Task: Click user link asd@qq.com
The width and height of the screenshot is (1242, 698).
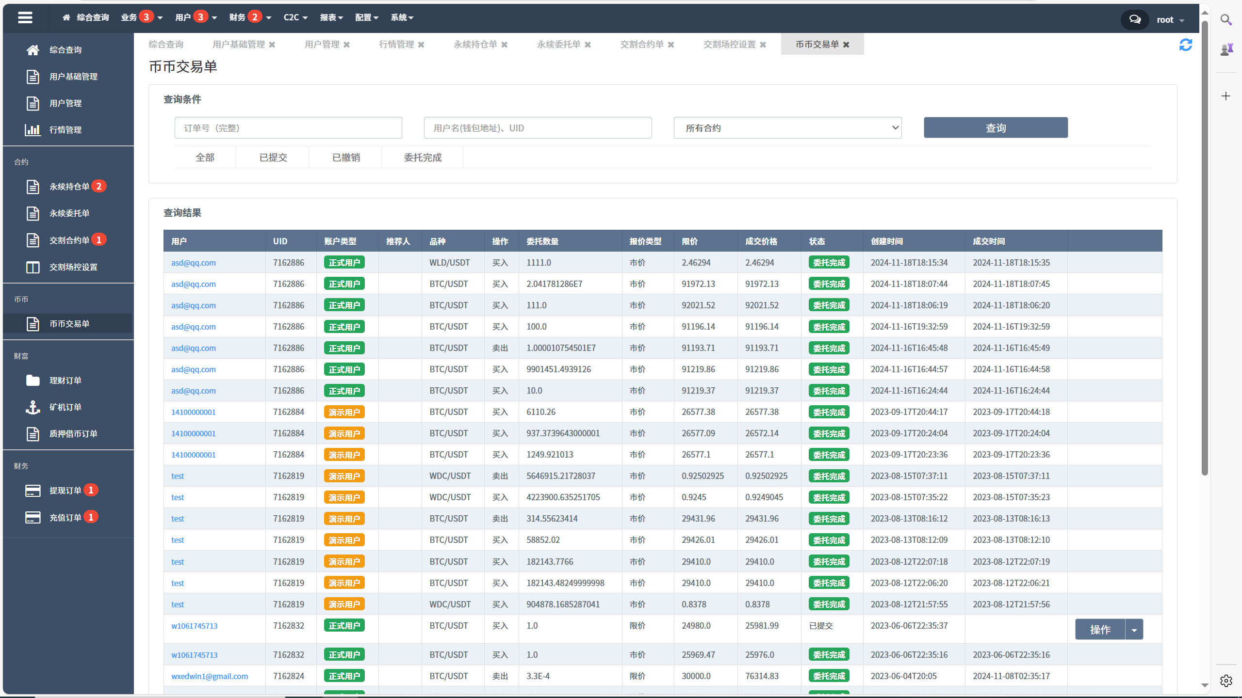Action: 193,262
